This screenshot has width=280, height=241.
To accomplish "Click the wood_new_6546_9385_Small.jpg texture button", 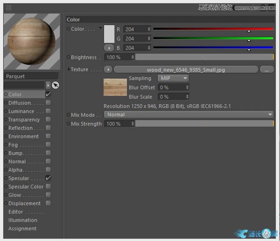I will tap(186, 70).
